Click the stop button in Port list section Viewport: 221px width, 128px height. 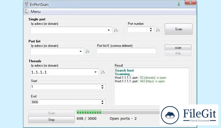pos(178,53)
